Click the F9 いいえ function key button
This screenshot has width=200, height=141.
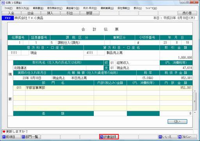point(168,137)
